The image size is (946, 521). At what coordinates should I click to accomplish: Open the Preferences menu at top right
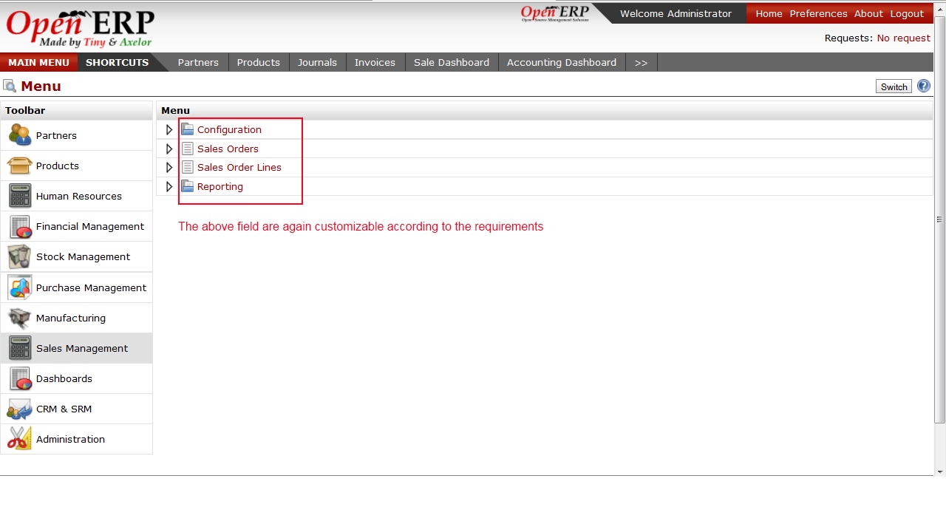pyautogui.click(x=818, y=13)
